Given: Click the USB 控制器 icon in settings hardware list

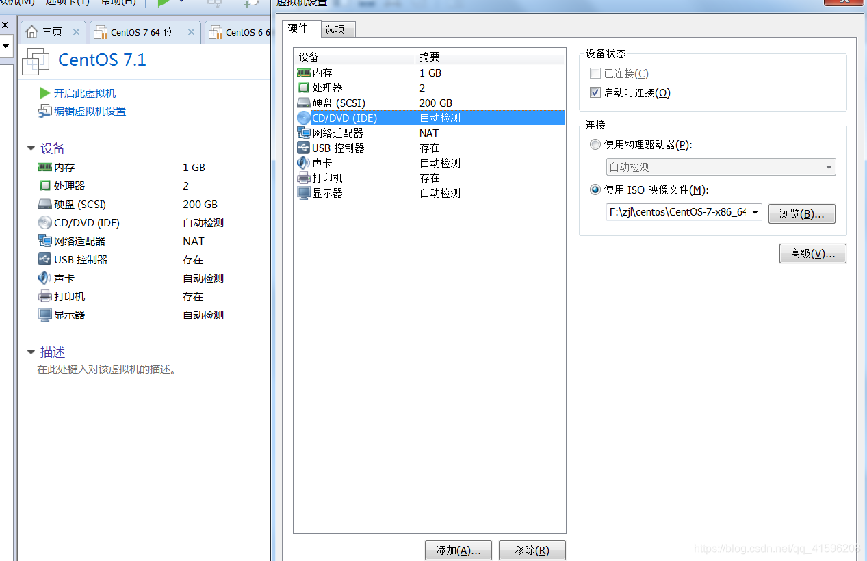Looking at the screenshot, I should coord(304,148).
